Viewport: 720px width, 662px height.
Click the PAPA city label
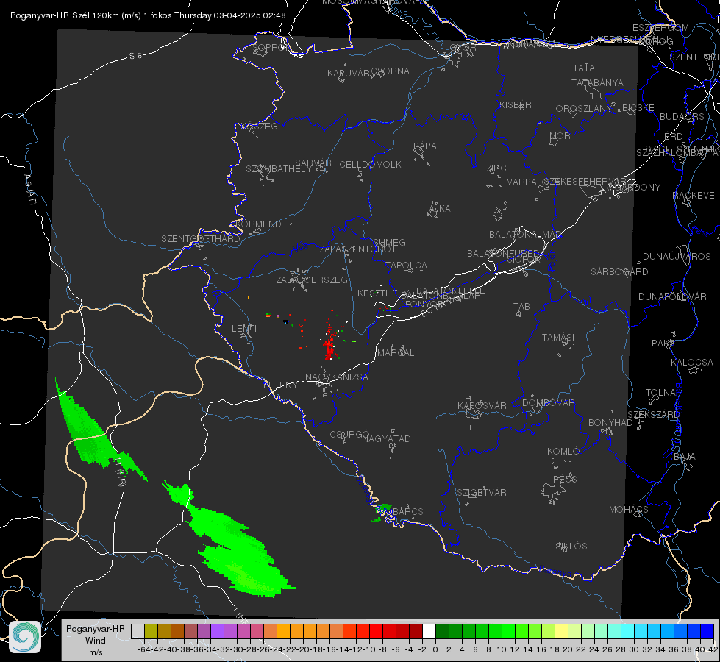tap(425, 146)
